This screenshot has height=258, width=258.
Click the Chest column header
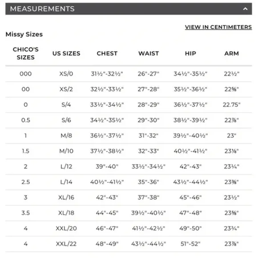(107, 53)
